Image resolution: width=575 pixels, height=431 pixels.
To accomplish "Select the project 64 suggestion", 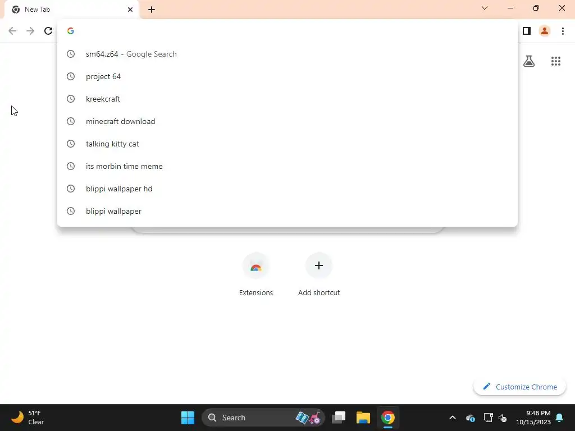I will tap(287, 76).
